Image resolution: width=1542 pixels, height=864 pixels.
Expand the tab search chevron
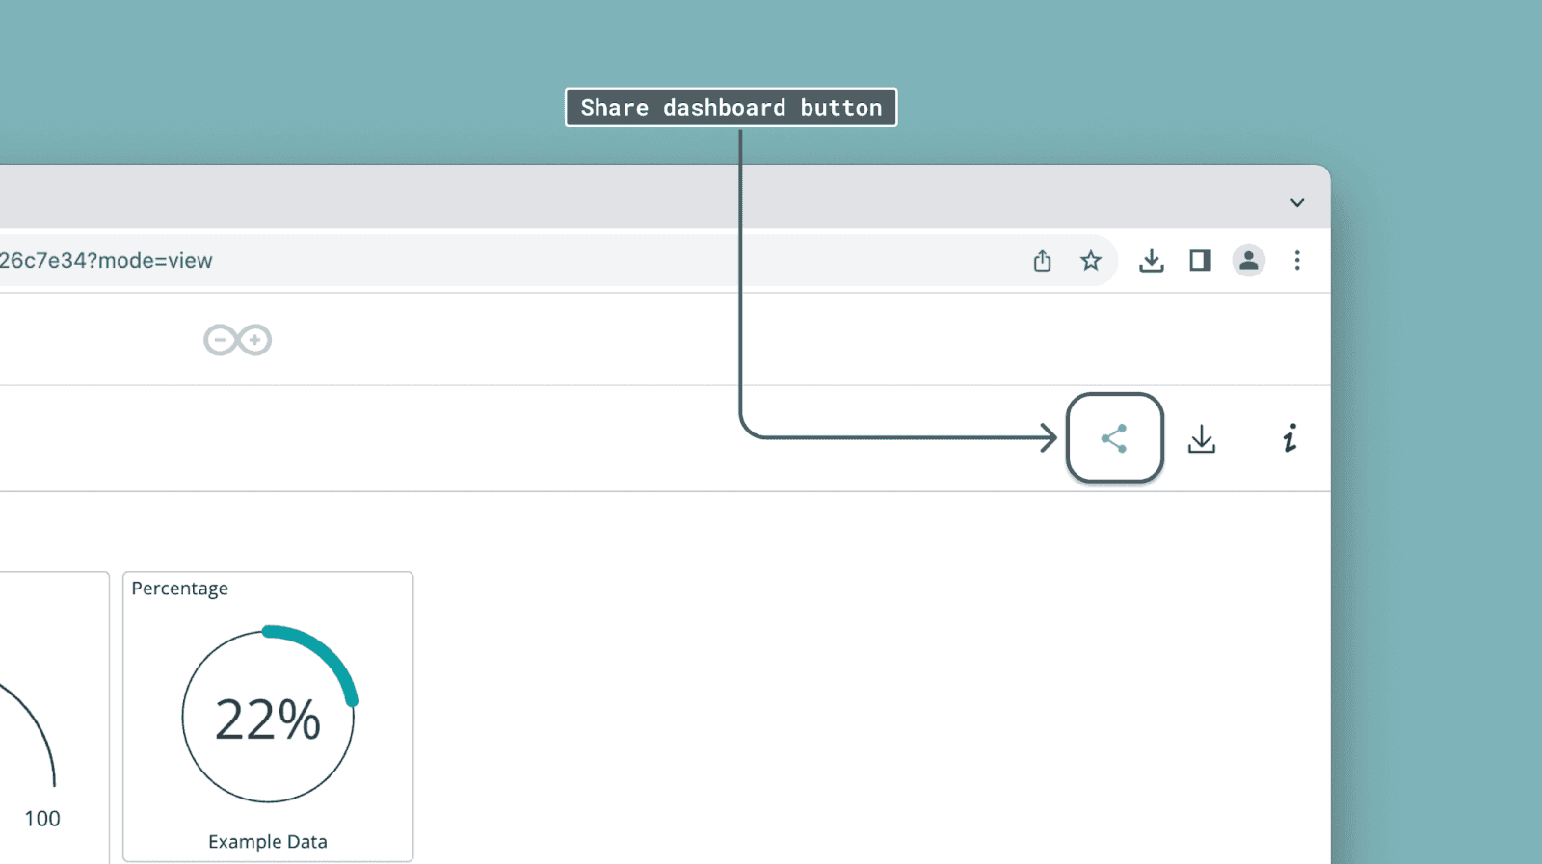tap(1297, 203)
